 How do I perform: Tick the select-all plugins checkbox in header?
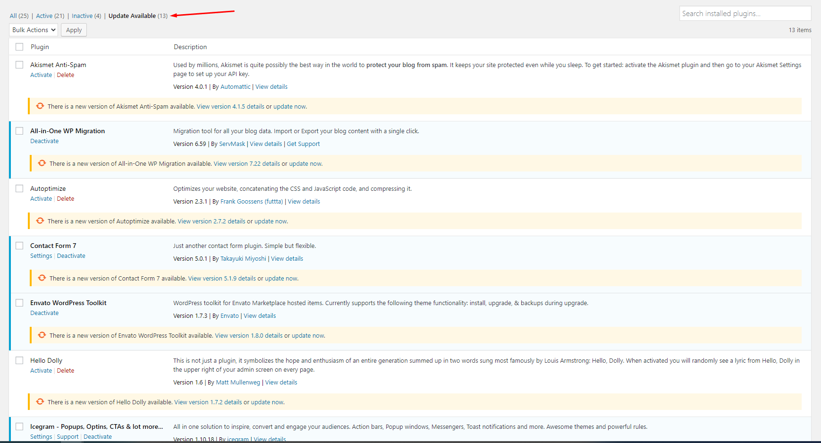pos(19,47)
